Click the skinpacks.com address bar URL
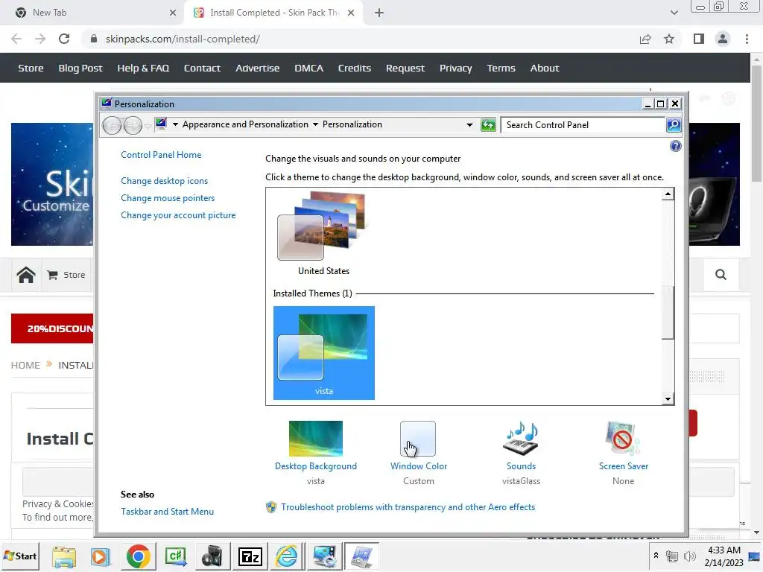Image resolution: width=763 pixels, height=572 pixels. [183, 39]
